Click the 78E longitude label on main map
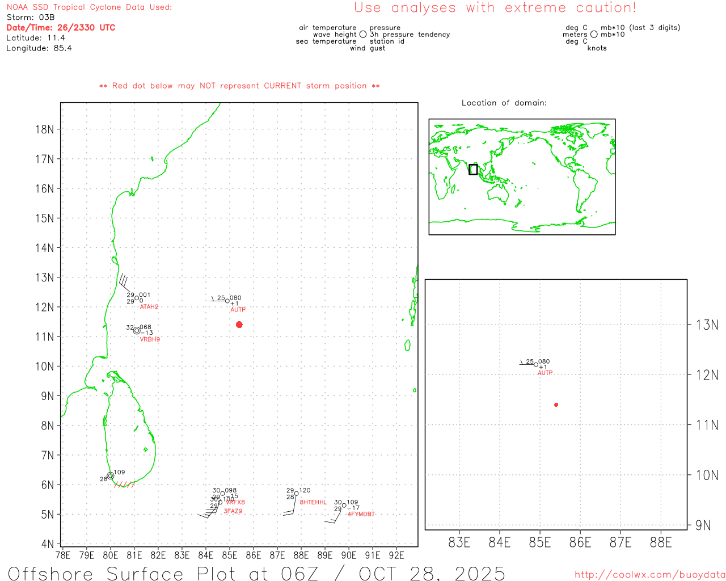Screen dimensions: 726x581 coord(62,555)
